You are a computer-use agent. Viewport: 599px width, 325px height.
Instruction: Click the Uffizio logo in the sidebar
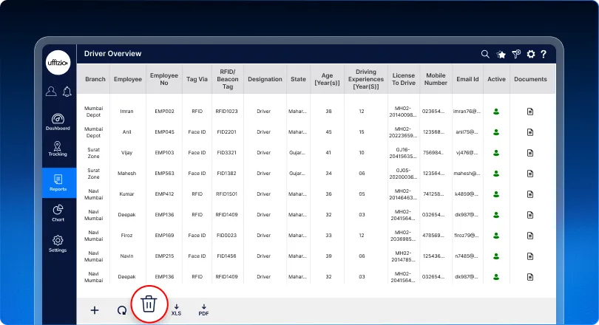click(58, 63)
